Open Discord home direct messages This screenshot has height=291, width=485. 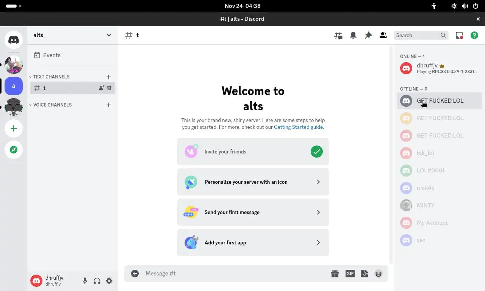[x=14, y=40]
